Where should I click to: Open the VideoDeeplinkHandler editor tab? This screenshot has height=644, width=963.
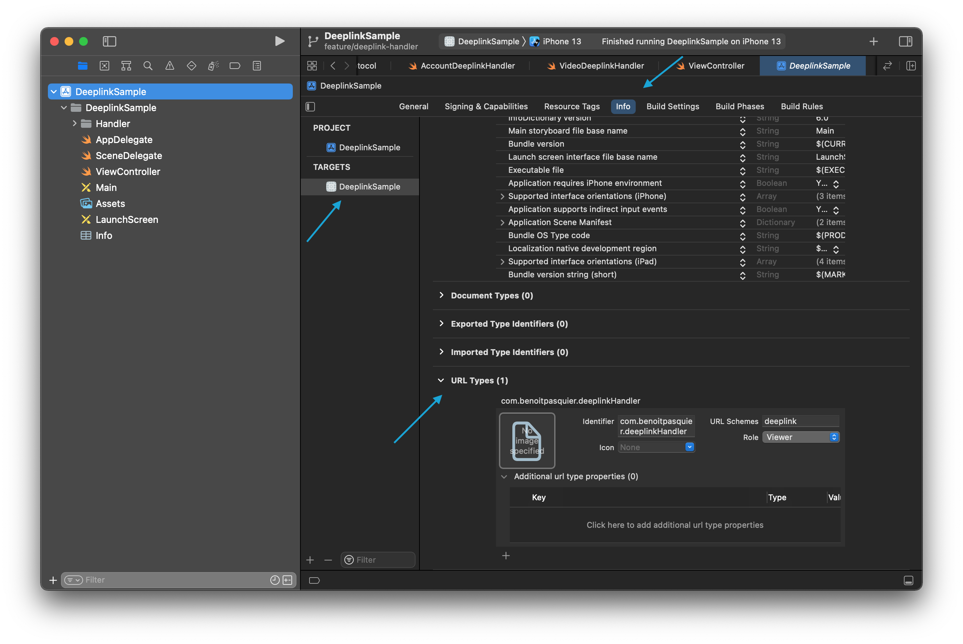(x=601, y=66)
